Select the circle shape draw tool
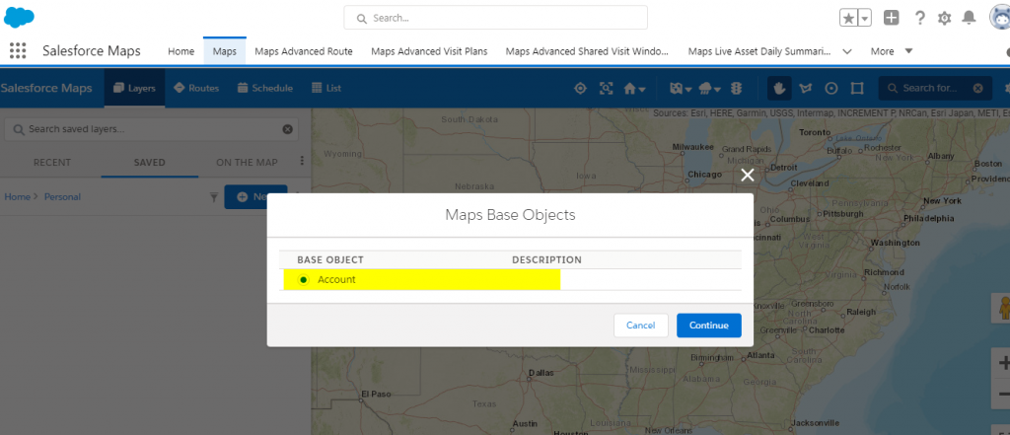 point(830,89)
